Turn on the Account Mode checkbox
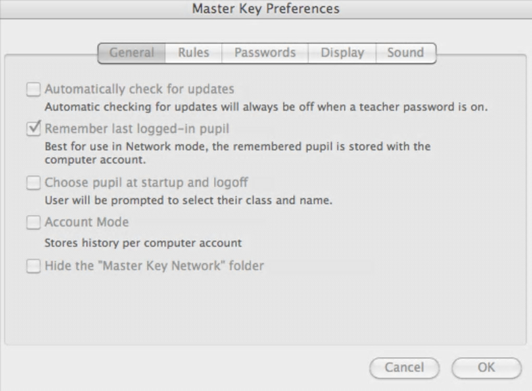 tap(33, 222)
